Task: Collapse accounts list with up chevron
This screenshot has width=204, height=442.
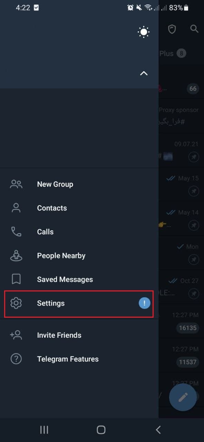Action: [144, 73]
